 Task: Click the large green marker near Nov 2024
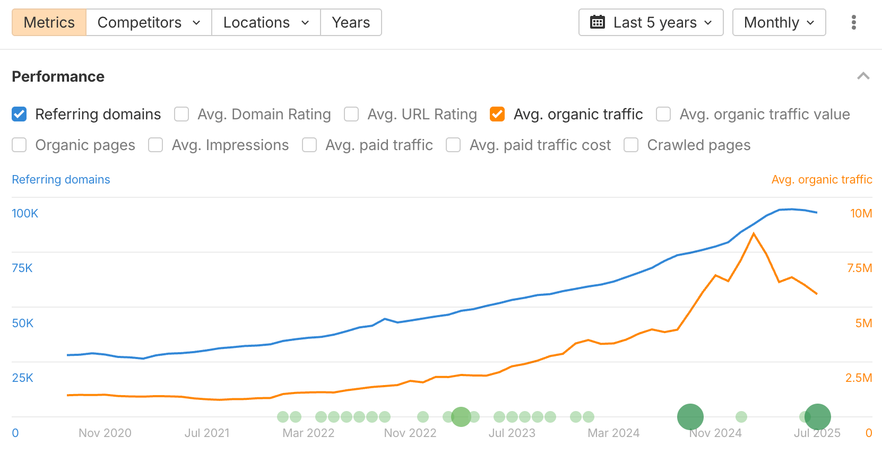[690, 417]
